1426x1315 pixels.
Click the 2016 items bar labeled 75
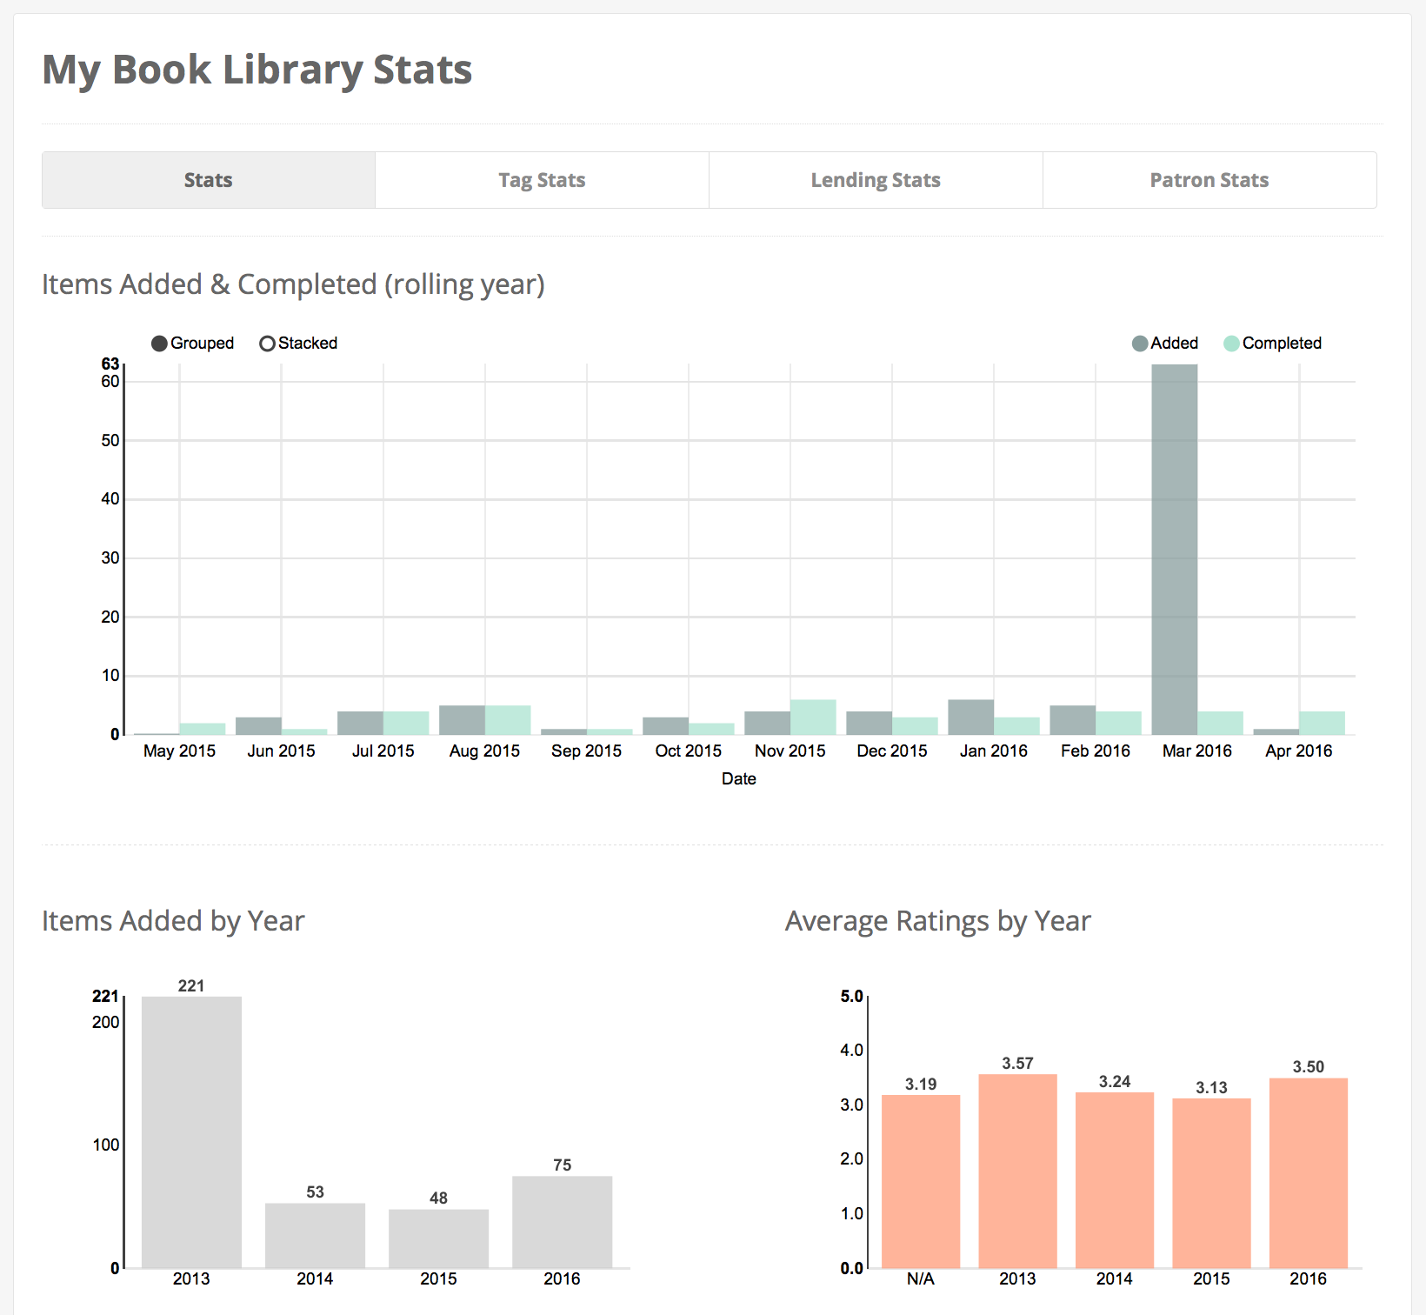click(562, 1222)
